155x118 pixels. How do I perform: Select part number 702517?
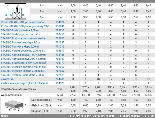click(60, 51)
